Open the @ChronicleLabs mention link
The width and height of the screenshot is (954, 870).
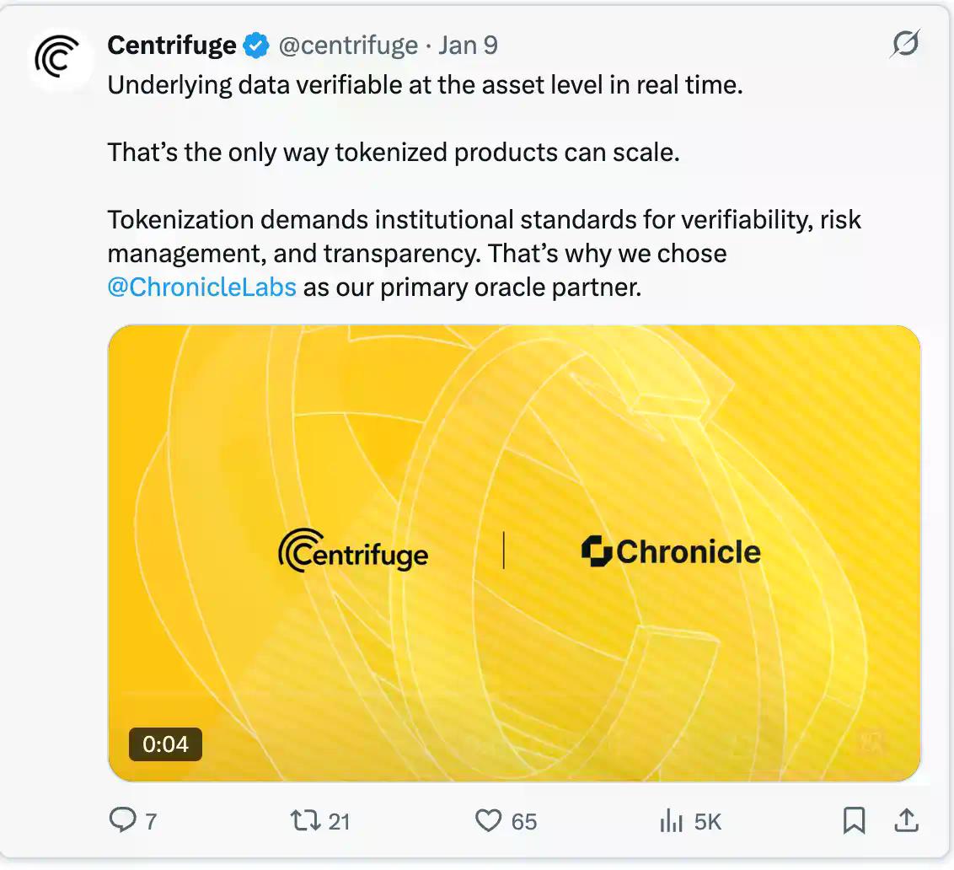pyautogui.click(x=202, y=287)
